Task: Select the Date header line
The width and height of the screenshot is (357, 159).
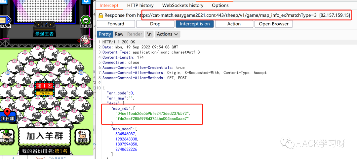Action: click(x=140, y=47)
